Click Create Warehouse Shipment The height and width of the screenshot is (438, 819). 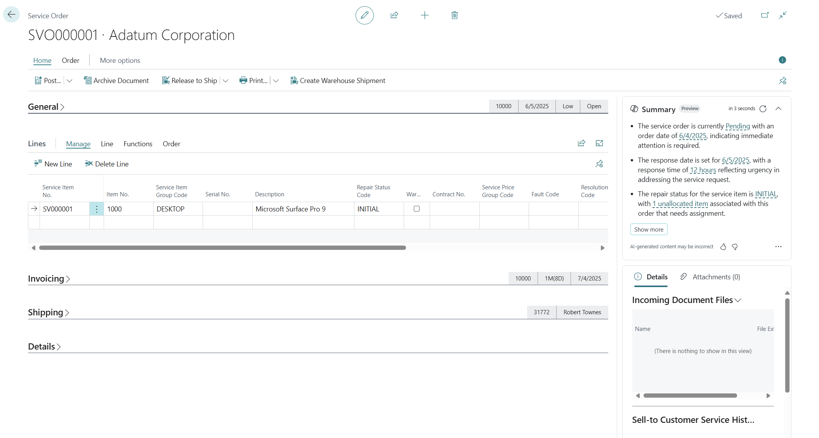[x=338, y=80]
